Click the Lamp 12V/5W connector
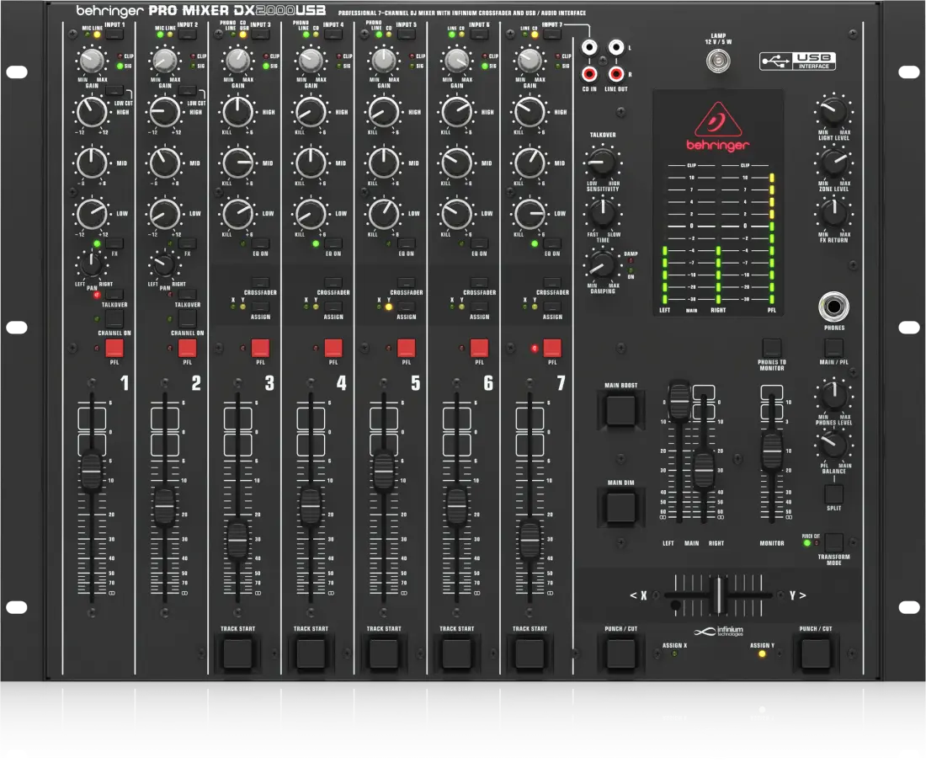The width and height of the screenshot is (926, 763). click(718, 61)
